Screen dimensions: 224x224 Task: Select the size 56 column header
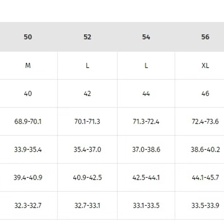[x=205, y=37]
